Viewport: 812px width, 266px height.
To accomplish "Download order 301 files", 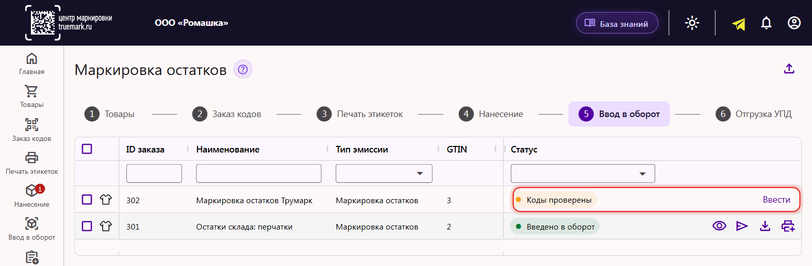I will [x=765, y=226].
